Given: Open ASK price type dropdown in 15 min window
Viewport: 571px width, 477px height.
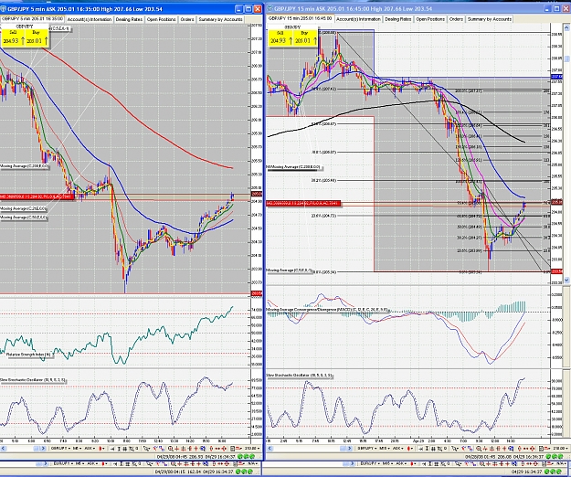Looking at the screenshot, I should (398, 449).
